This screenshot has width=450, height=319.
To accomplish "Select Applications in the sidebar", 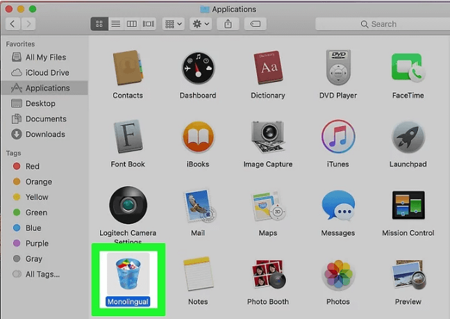I will click(44, 88).
